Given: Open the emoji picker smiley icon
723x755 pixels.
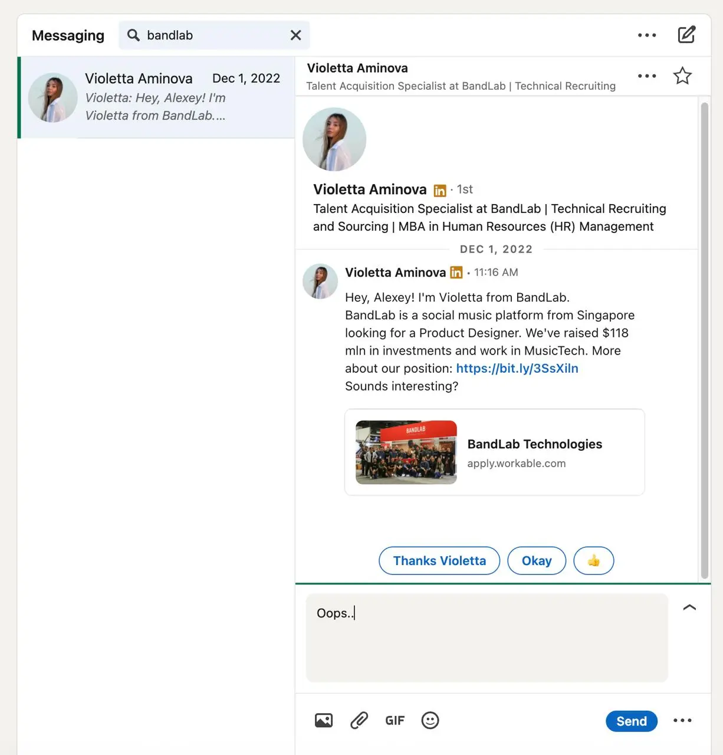Looking at the screenshot, I should click(430, 720).
